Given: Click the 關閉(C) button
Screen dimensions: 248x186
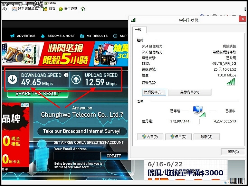Looking at the screenshot, I should tap(233, 152).
